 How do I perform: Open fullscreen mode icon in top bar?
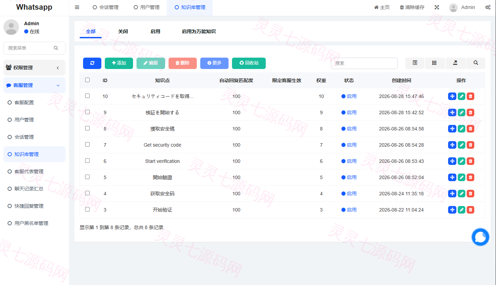pos(437,7)
